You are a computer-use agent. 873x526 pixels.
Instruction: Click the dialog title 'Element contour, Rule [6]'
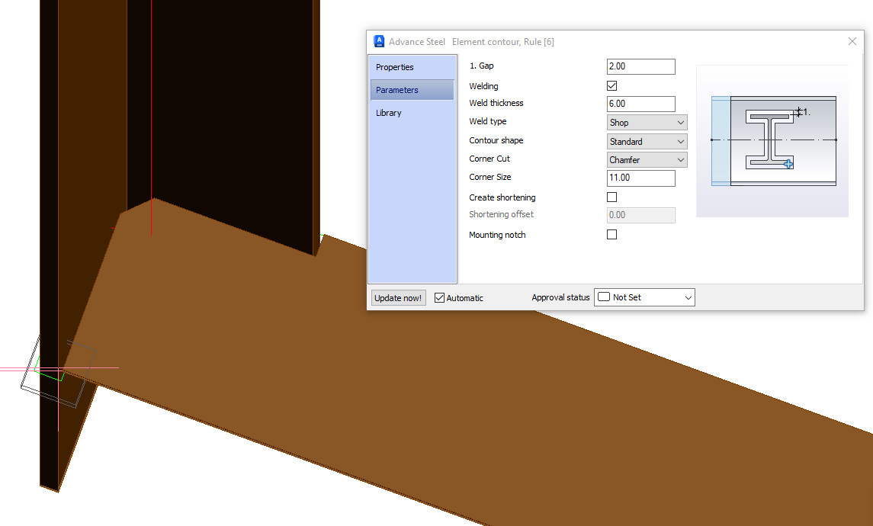(502, 42)
